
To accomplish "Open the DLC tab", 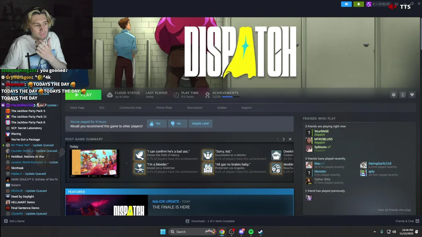I will (x=102, y=108).
